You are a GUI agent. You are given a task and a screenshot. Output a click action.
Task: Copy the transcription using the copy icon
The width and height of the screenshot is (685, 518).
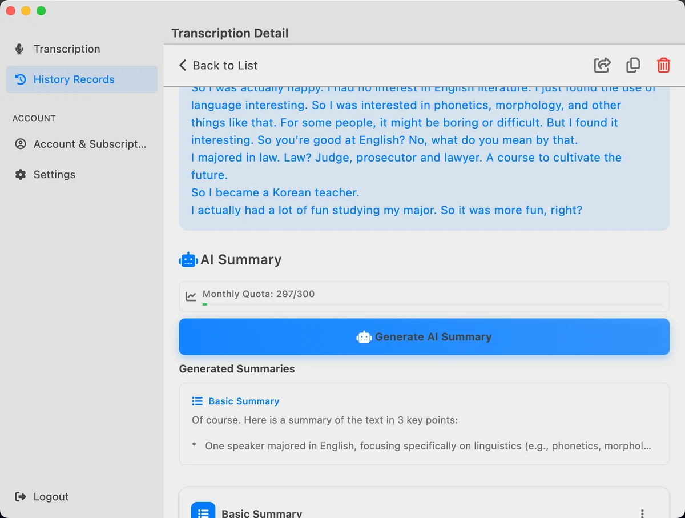633,65
